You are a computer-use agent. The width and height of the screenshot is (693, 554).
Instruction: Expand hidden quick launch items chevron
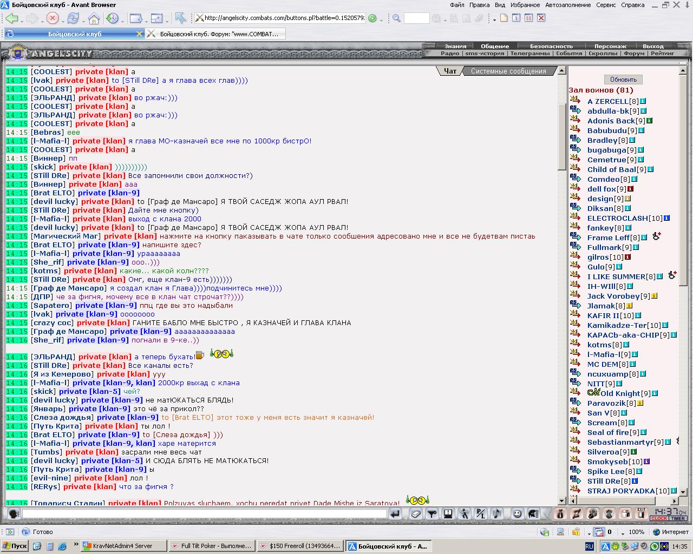[76, 544]
